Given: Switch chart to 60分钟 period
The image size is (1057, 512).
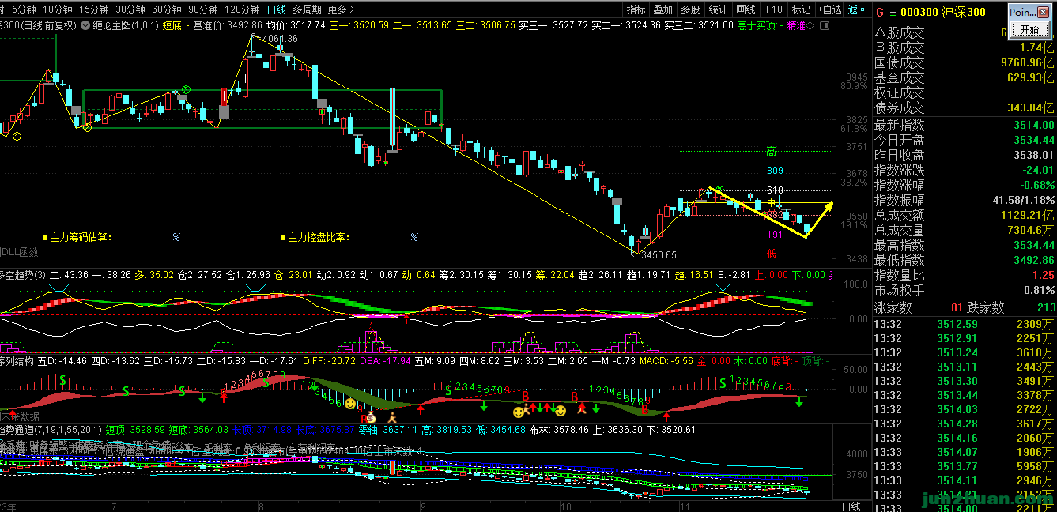Looking at the screenshot, I should [x=167, y=9].
